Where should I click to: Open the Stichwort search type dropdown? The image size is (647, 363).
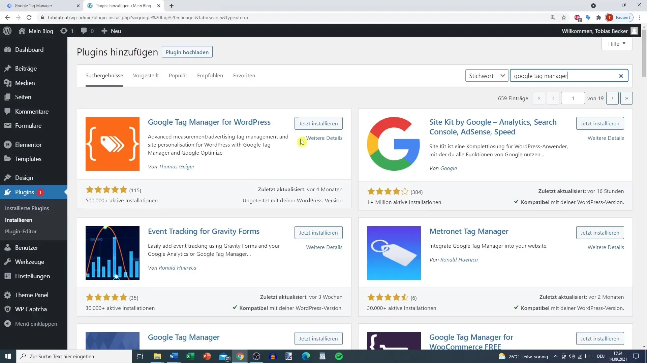pos(487,76)
